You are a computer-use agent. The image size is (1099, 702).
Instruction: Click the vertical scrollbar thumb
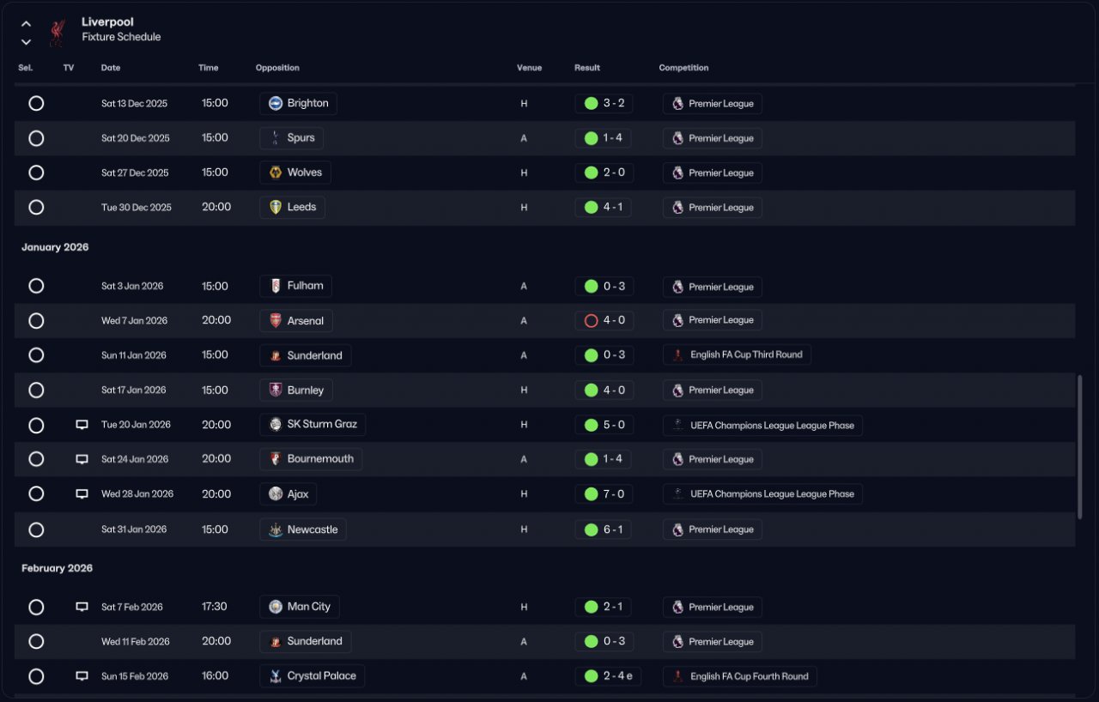coord(1080,446)
